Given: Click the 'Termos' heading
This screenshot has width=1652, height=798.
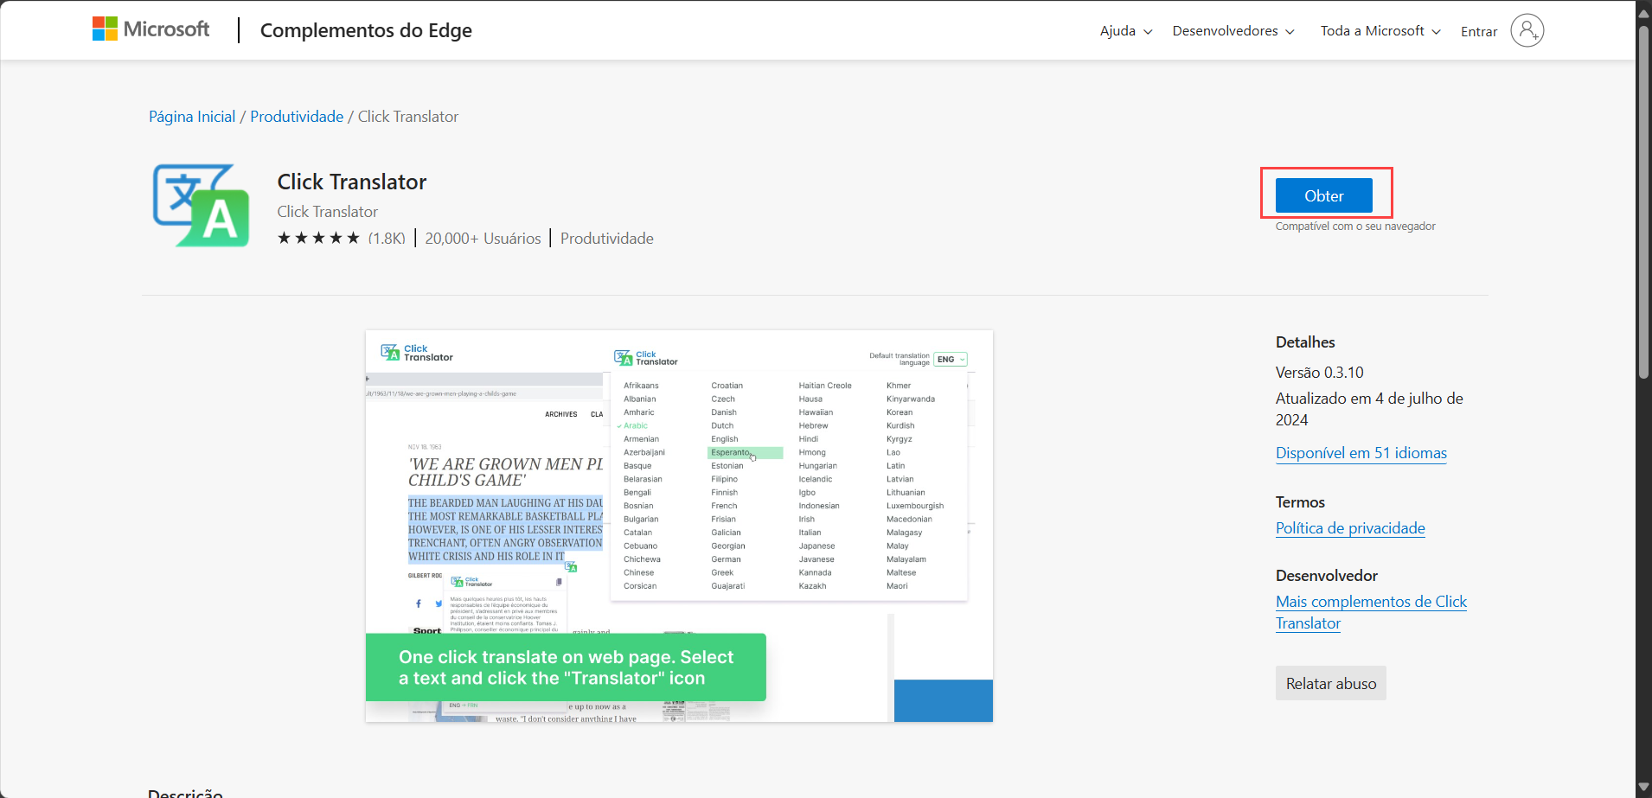Looking at the screenshot, I should 1300,502.
